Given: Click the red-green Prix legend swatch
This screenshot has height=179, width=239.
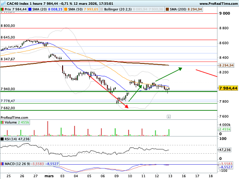Looking at the screenshot, I should point(2,10).
